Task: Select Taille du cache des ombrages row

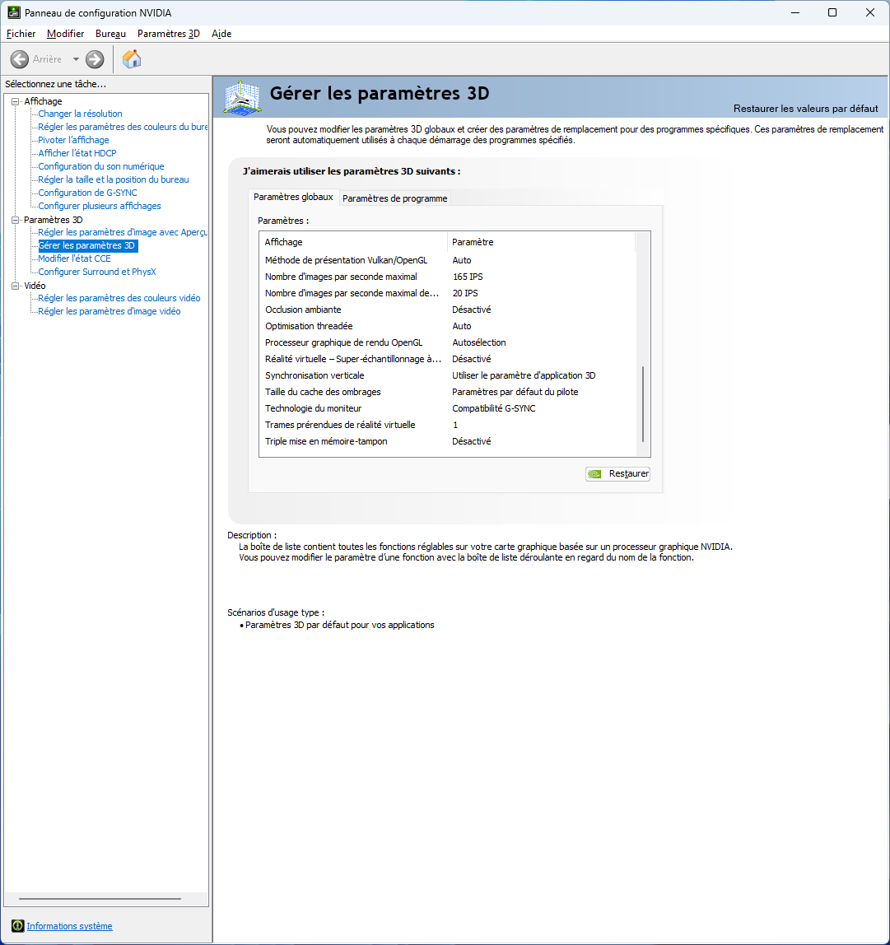Action: click(447, 392)
